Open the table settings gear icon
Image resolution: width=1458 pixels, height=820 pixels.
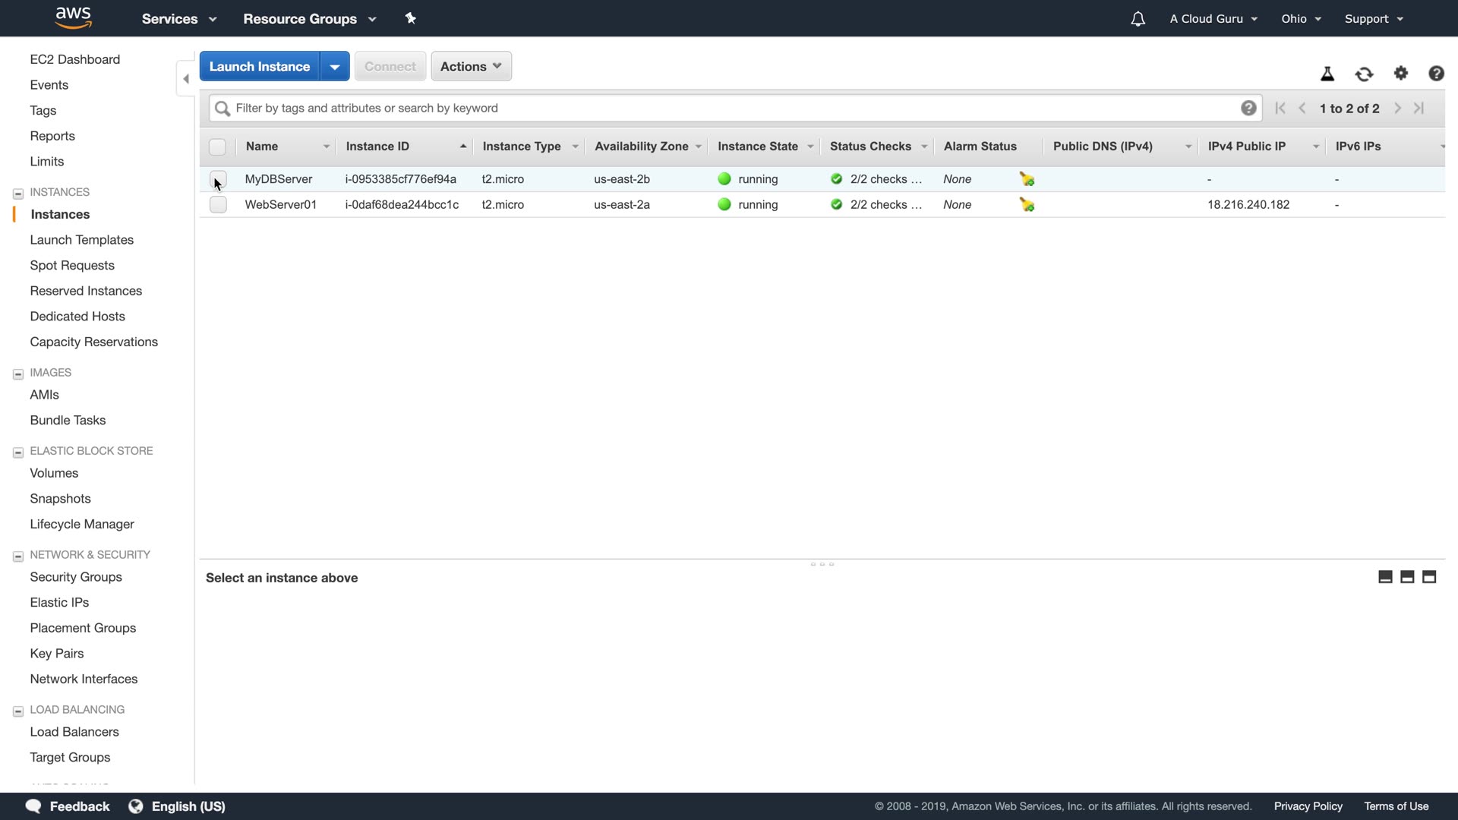[1401, 73]
